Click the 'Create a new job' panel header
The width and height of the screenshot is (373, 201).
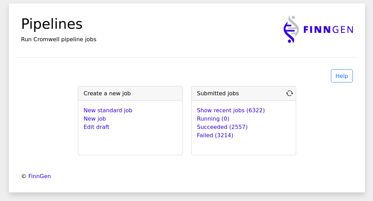pyautogui.click(x=107, y=94)
